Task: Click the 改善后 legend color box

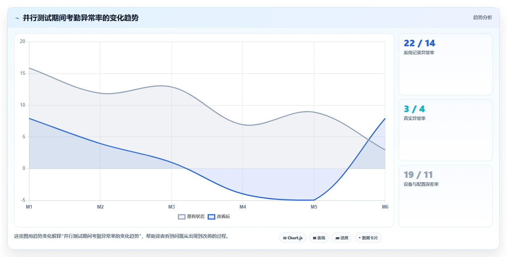Action: point(211,217)
